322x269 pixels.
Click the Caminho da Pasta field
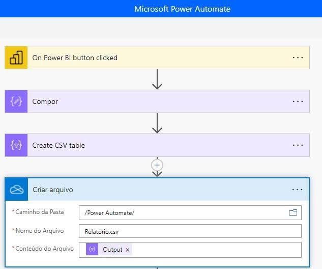coord(190,212)
